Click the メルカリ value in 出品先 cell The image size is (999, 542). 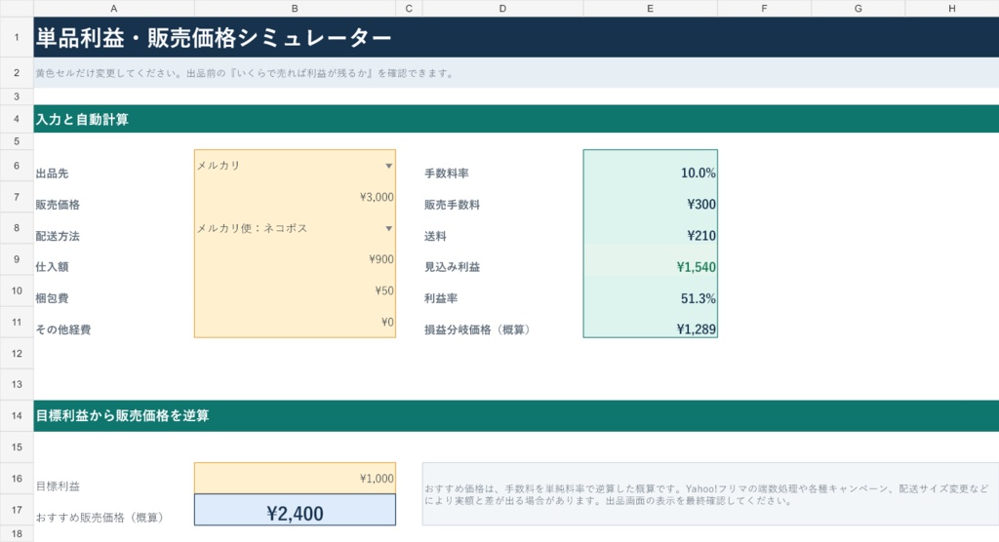pyautogui.click(x=219, y=166)
